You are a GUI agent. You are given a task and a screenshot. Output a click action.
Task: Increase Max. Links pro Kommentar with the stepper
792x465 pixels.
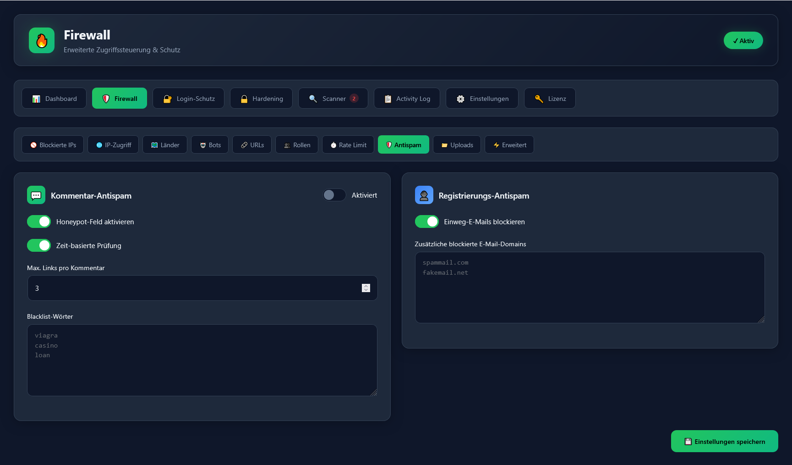coord(366,286)
